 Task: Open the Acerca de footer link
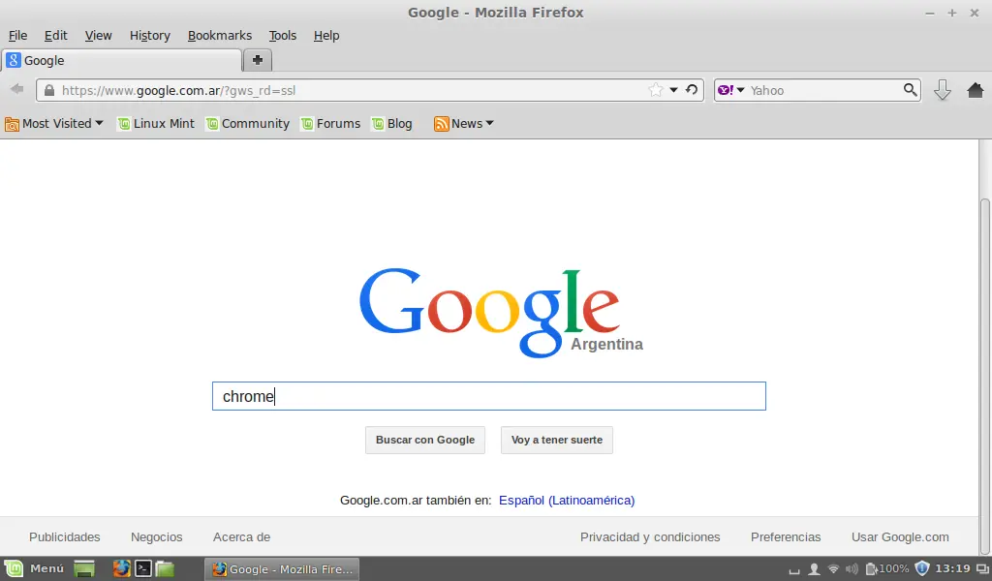(x=241, y=536)
